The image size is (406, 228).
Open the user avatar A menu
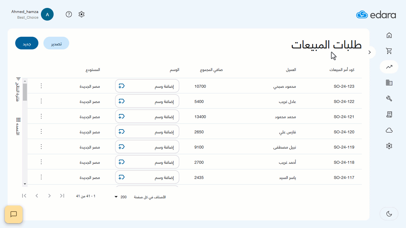47,14
